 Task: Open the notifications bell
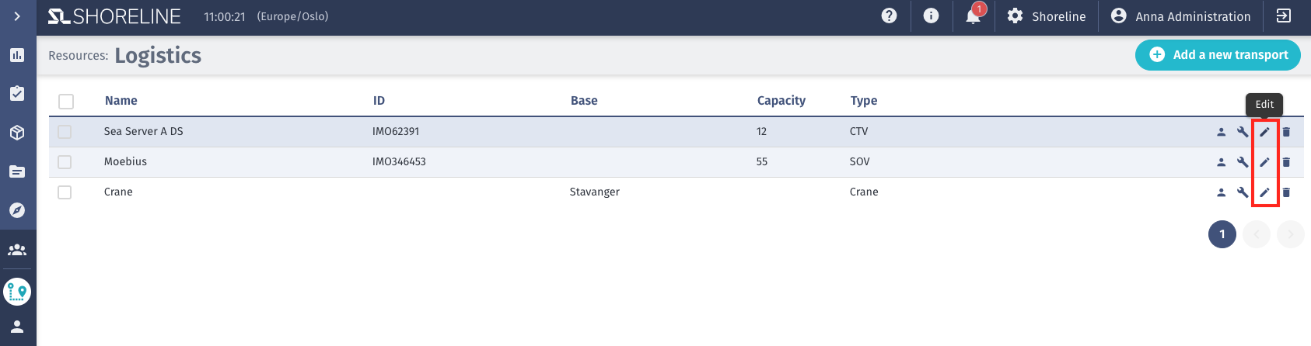click(974, 16)
